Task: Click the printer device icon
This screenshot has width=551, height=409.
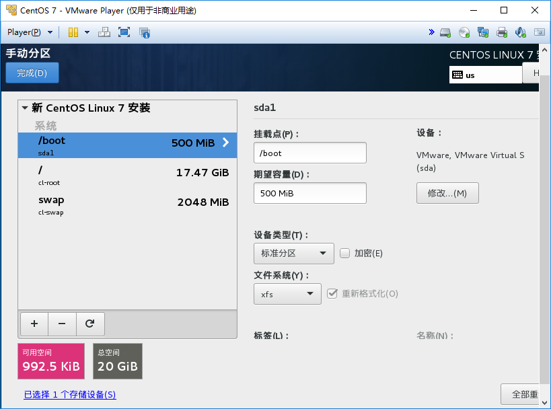Action: (x=502, y=33)
